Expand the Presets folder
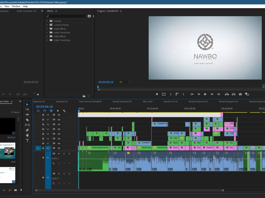Image resolution: width=265 pixels, height=198 pixels. [47, 21]
